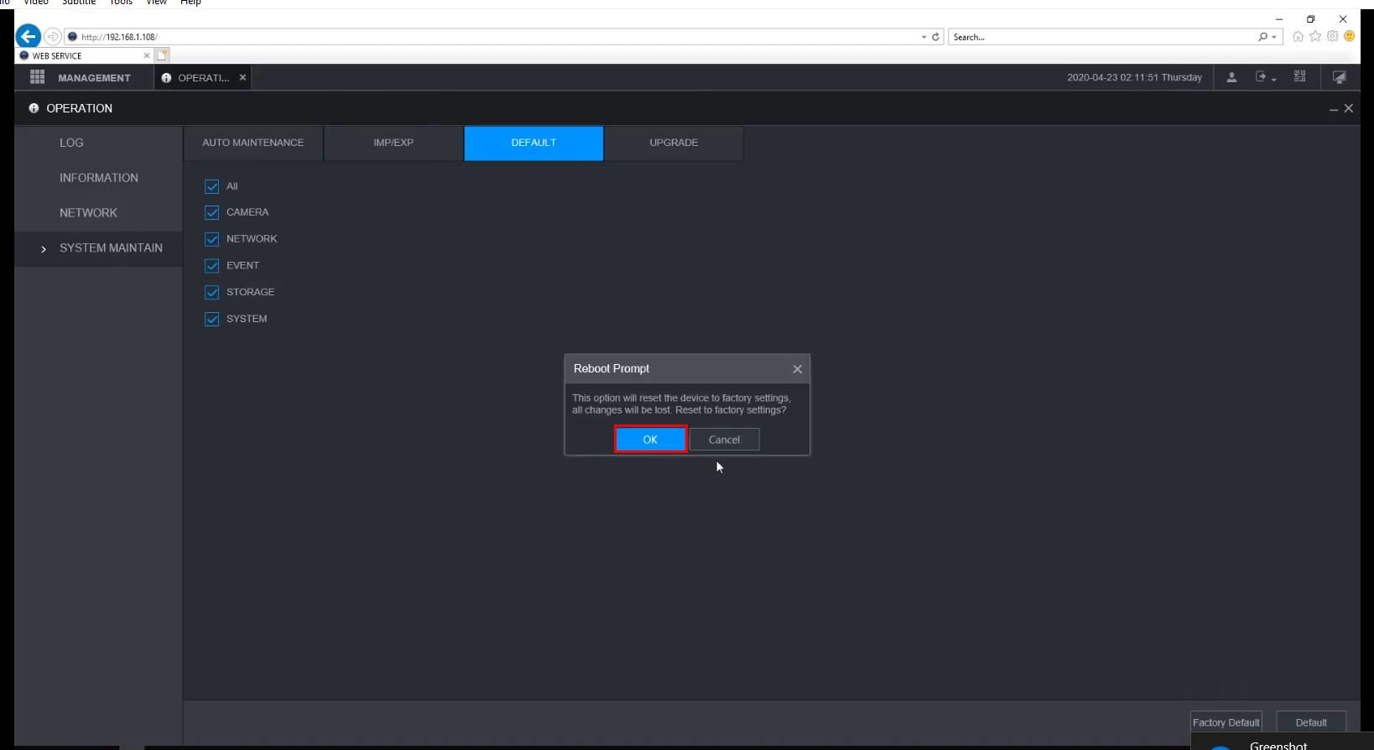Toggle the SYSTEM checkbox
The image size is (1374, 750).
pos(212,319)
